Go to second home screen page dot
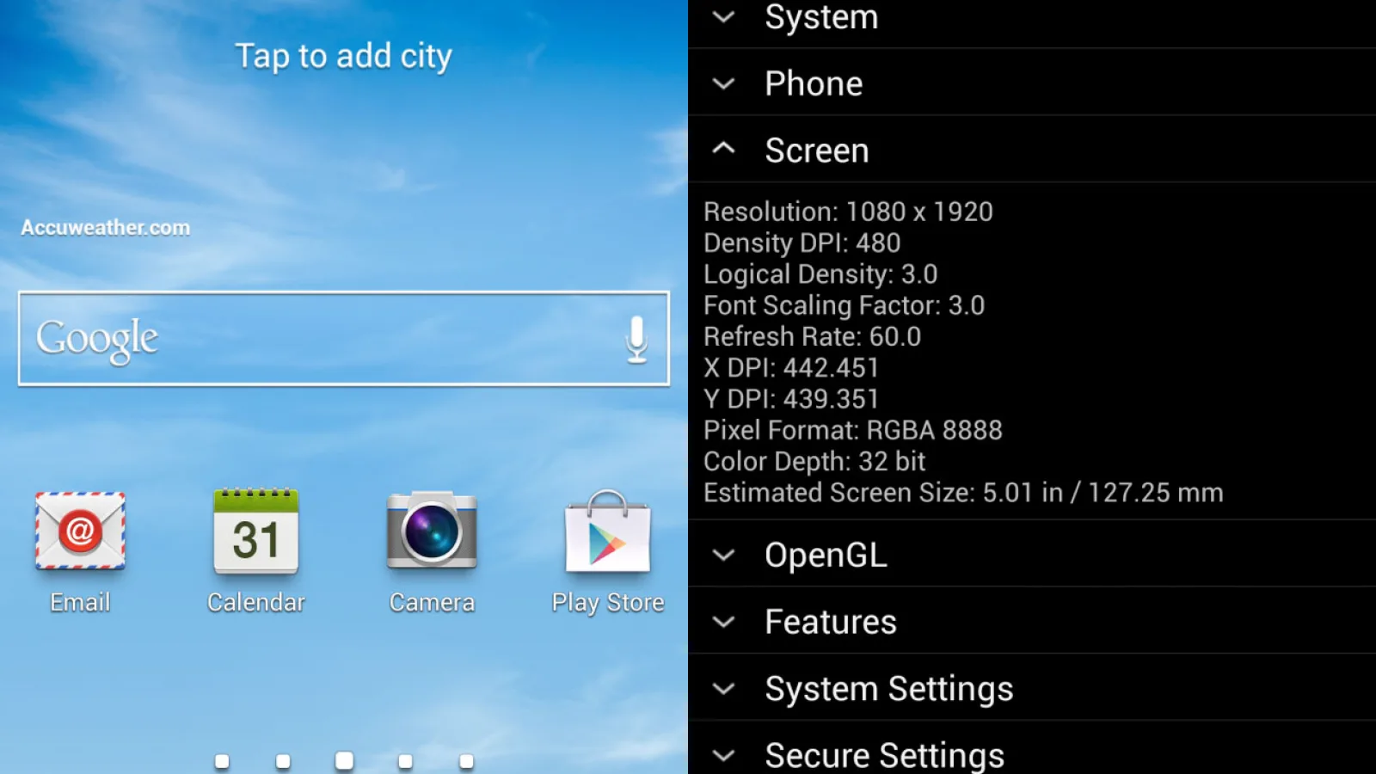 tap(283, 761)
